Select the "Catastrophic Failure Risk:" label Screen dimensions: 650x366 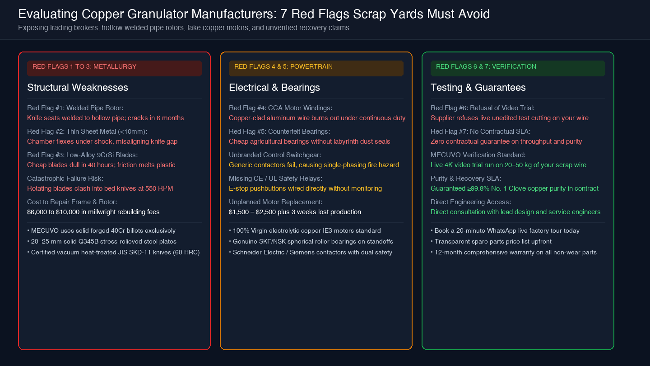[x=65, y=178]
